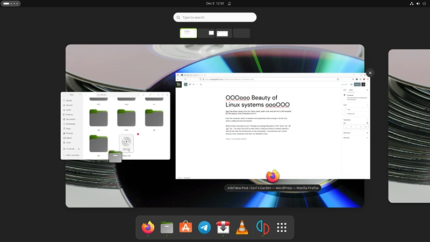Select the Add New Post tab in Firefox
This screenshot has height=242, width=430.
pyautogui.click(x=191, y=75)
